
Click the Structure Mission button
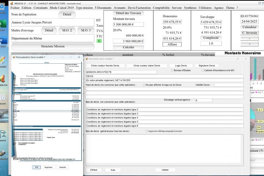(x=53, y=46)
